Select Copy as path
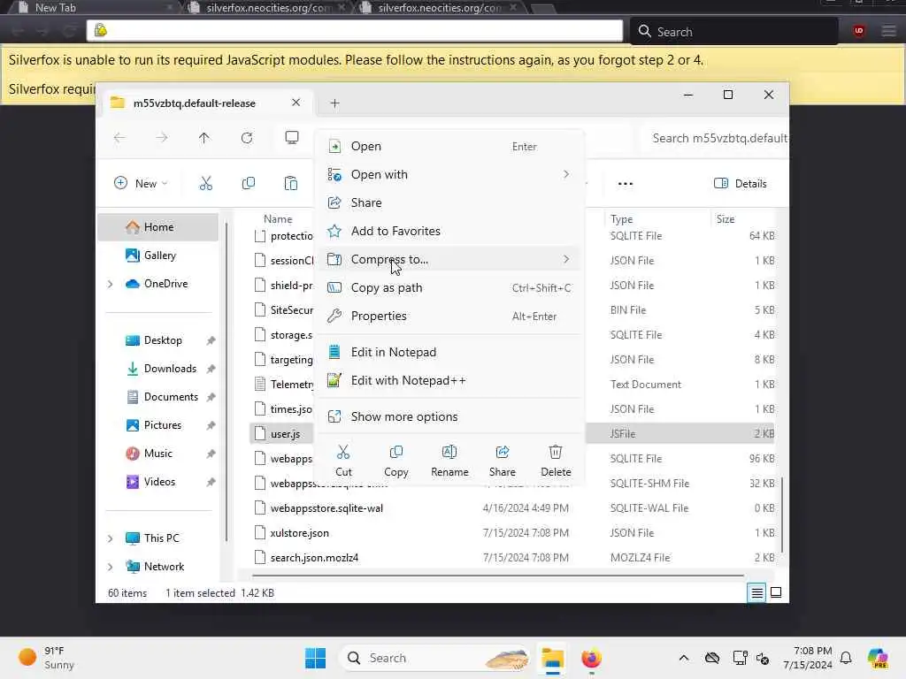Screen dimensions: 906x679 click(x=449, y=287)
